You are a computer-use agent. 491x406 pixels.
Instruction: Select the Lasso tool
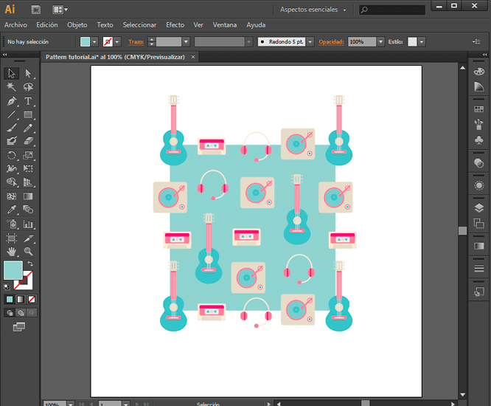coord(28,87)
